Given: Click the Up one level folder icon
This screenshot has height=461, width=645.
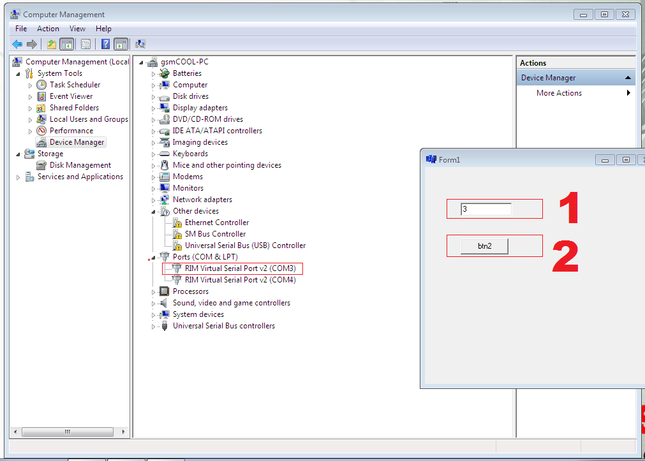Looking at the screenshot, I should pyautogui.click(x=52, y=44).
